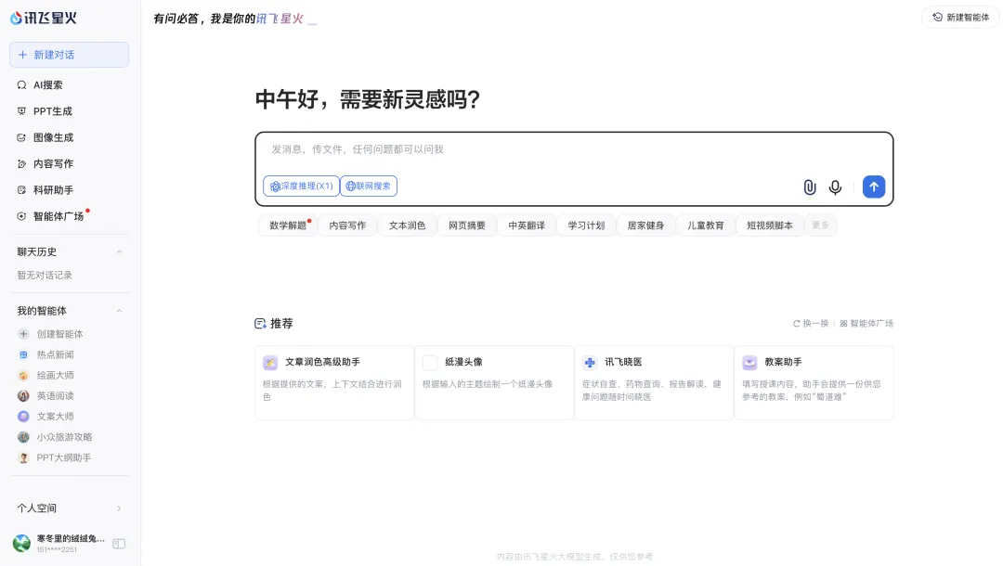Screen dimensions: 1003x566
Task: Open the 讯飞晓医 card
Action: click(654, 382)
